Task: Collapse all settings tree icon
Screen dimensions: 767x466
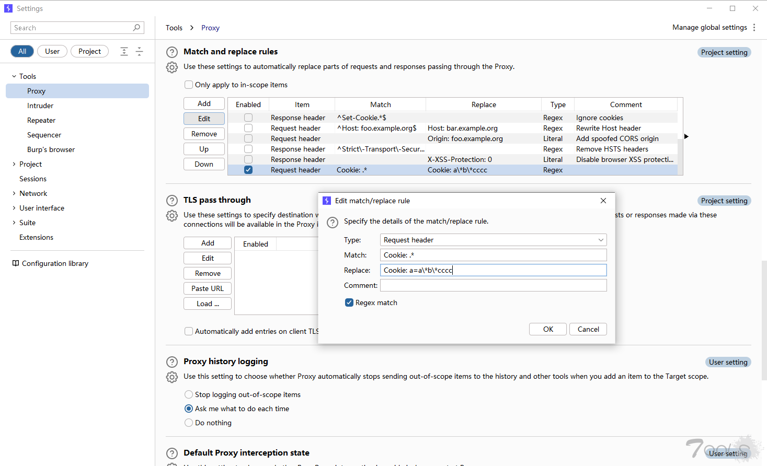Action: (x=139, y=51)
